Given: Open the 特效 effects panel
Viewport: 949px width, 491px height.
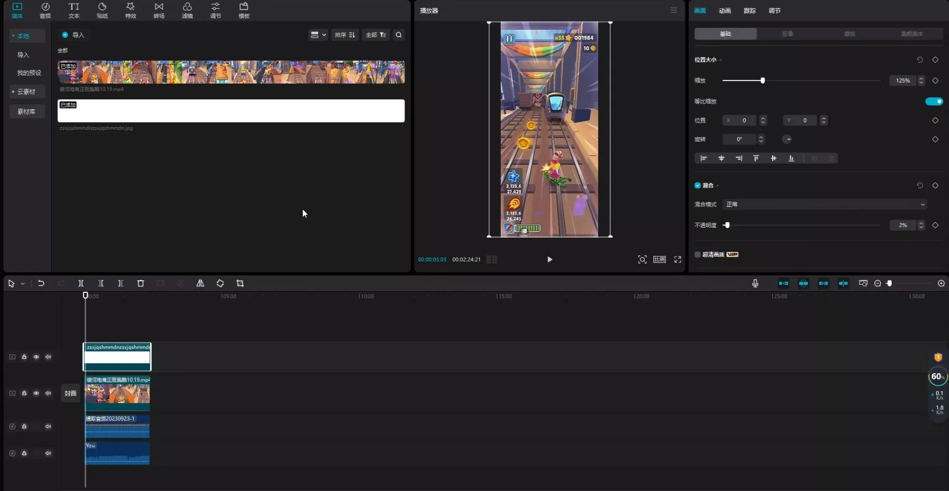Looking at the screenshot, I should [x=130, y=10].
